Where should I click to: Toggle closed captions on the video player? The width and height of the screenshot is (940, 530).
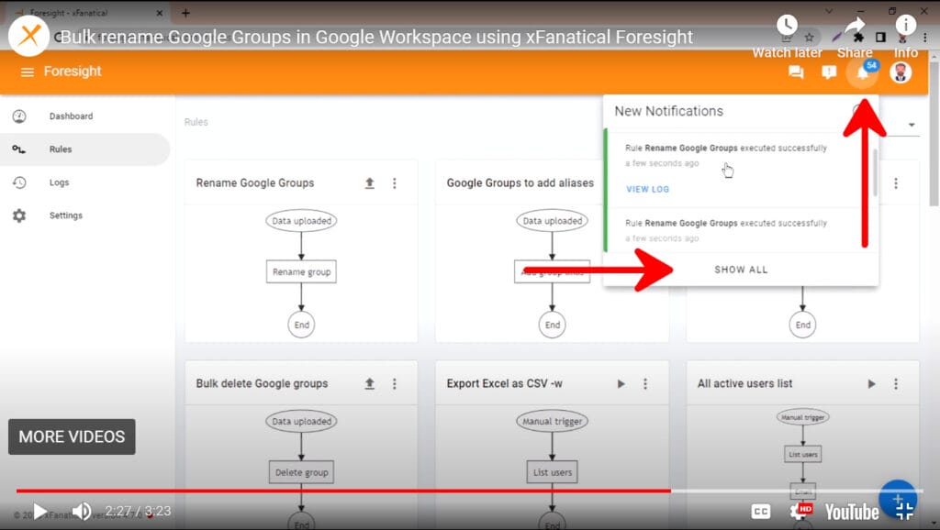point(760,512)
